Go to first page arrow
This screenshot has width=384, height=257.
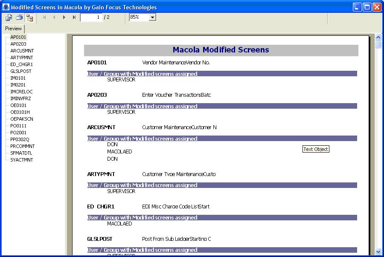pos(44,17)
